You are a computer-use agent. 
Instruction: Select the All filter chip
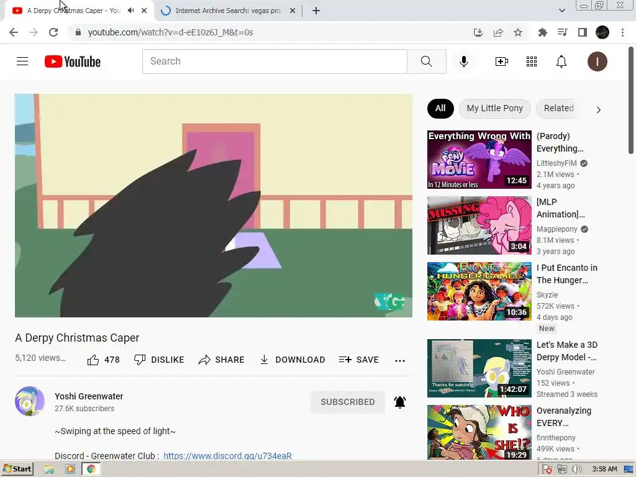coord(440,108)
